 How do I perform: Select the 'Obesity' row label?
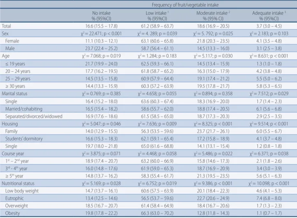[12, 213]
